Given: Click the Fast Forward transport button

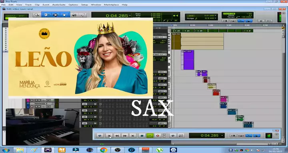Looking at the screenshot, I should point(125,135).
